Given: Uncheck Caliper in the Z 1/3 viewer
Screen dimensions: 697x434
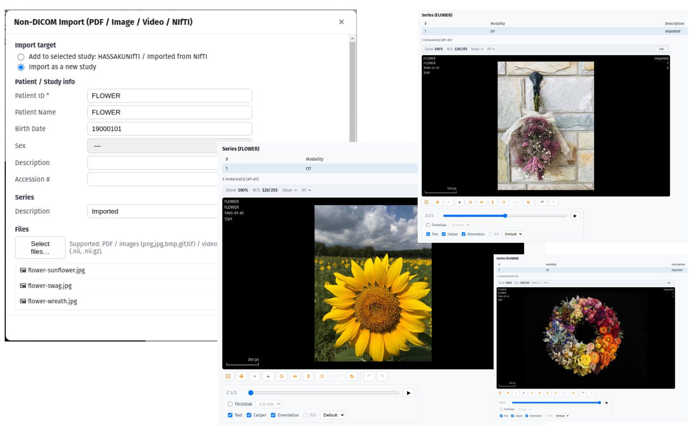Looking at the screenshot, I should 249,415.
